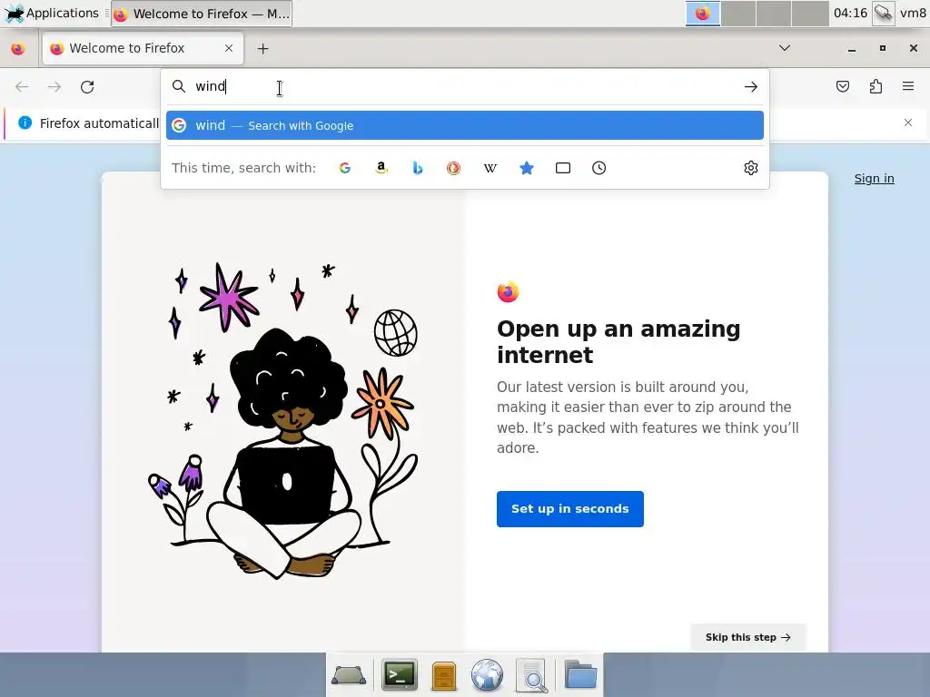Click the network status tray icon
This screenshot has width=930, height=697.
883,13
